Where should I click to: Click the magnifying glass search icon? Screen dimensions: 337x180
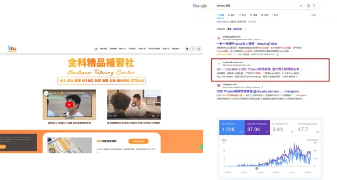coord(314,6)
